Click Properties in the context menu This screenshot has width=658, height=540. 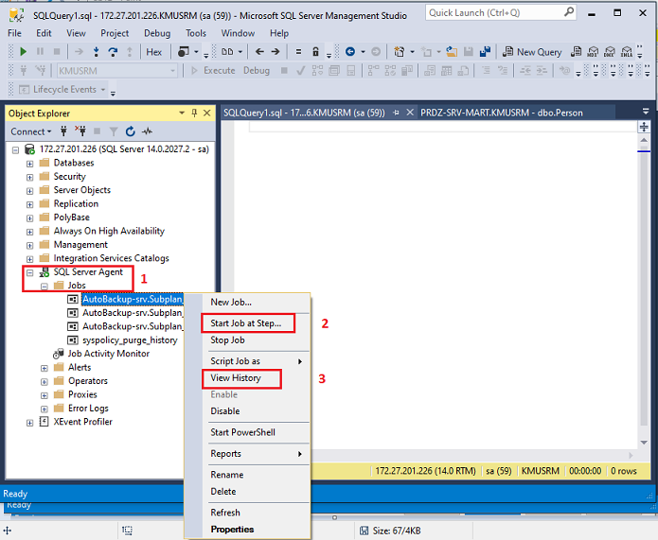click(232, 530)
